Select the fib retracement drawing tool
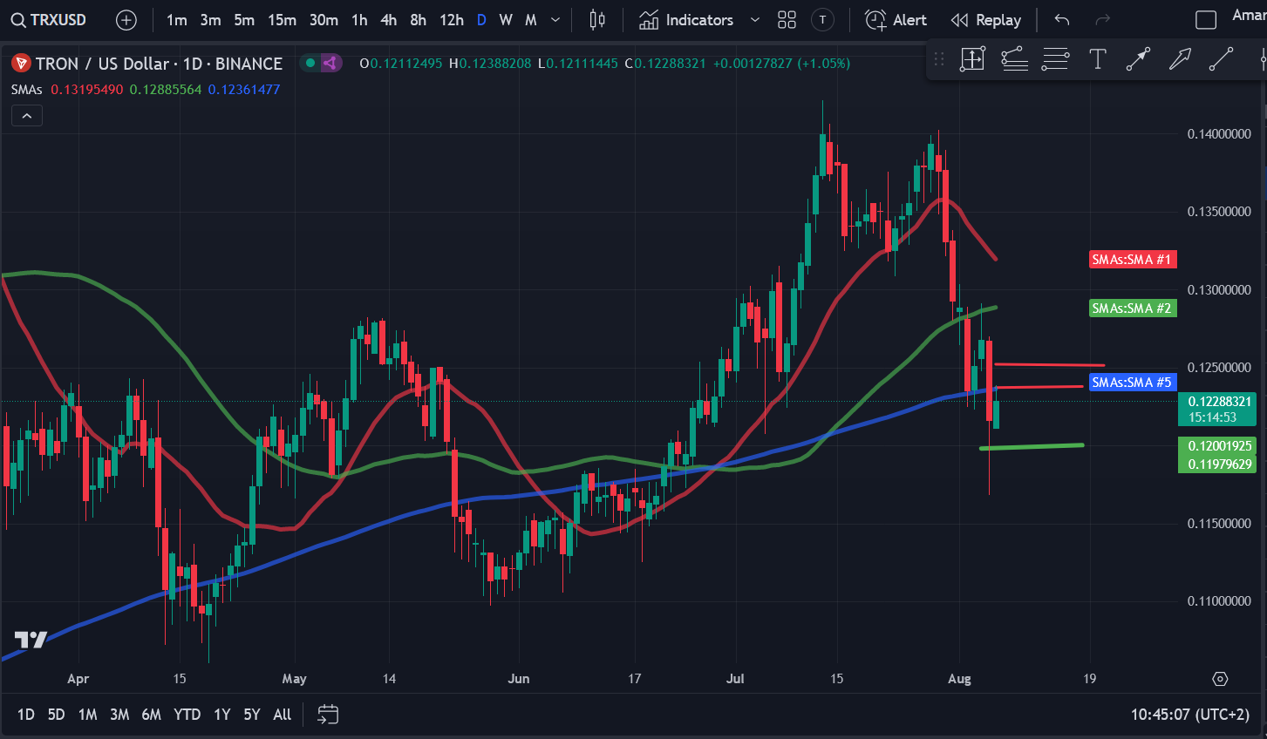Viewport: 1267px width, 739px height. tap(1014, 59)
